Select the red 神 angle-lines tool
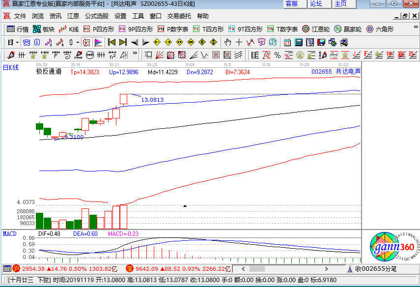The width and height of the screenshot is (420, 287). [390, 55]
